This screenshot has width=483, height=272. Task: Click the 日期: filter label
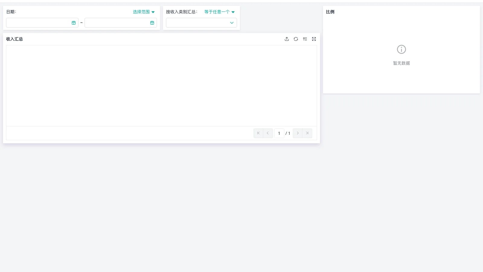coord(11,12)
